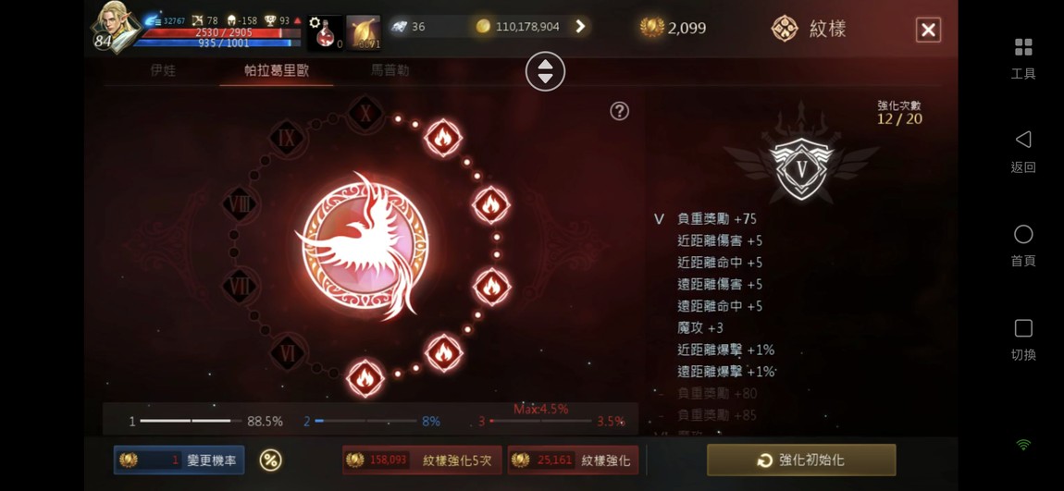Click the 變更機率 button
Image resolution: width=1064 pixels, height=491 pixels.
tap(179, 460)
